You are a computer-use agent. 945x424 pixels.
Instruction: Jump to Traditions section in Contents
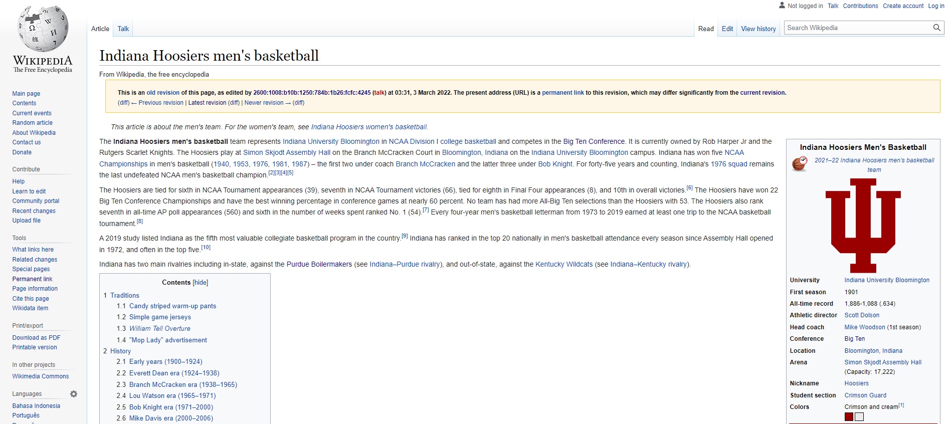125,296
